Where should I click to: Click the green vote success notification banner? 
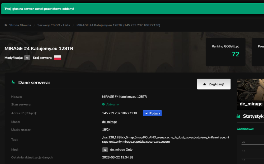[x=133, y=9]
